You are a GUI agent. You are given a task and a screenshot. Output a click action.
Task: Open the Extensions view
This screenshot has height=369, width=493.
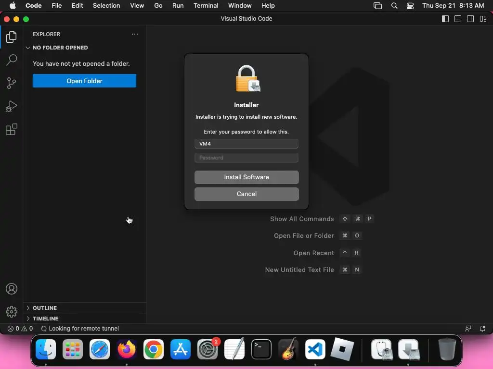point(12,129)
